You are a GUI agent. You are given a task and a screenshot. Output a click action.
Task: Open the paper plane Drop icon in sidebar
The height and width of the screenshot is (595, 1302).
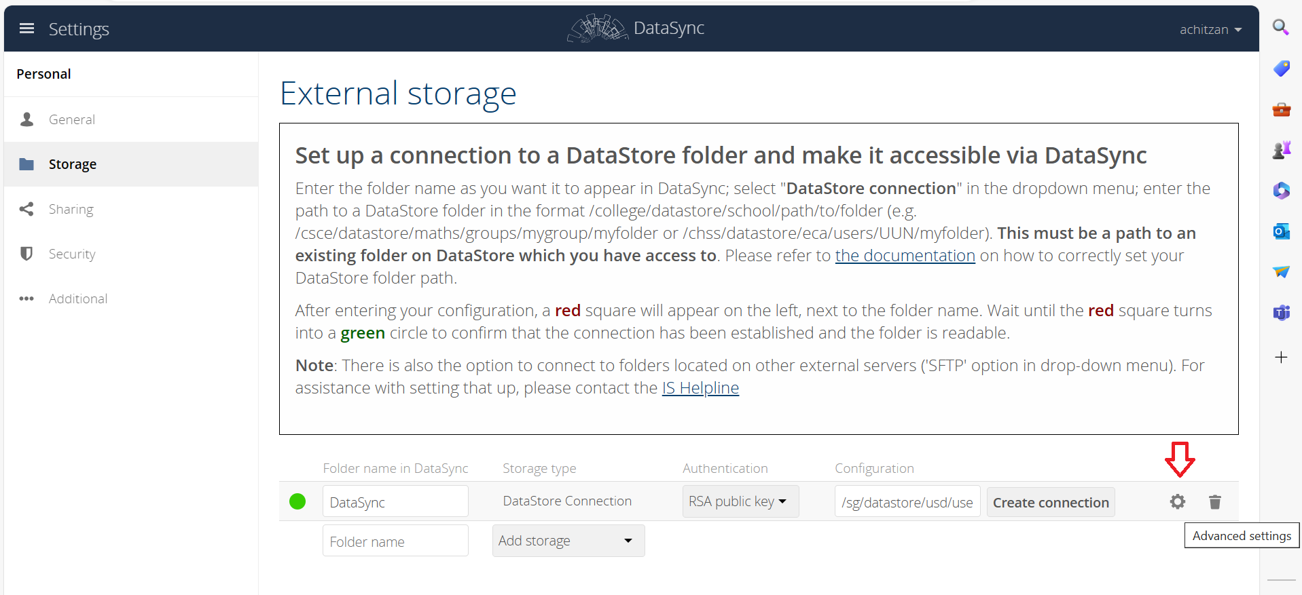tap(1281, 272)
